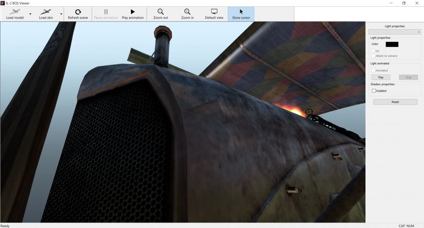Open the Light properties combo box
This screenshot has width=424, height=228.
pos(395,32)
